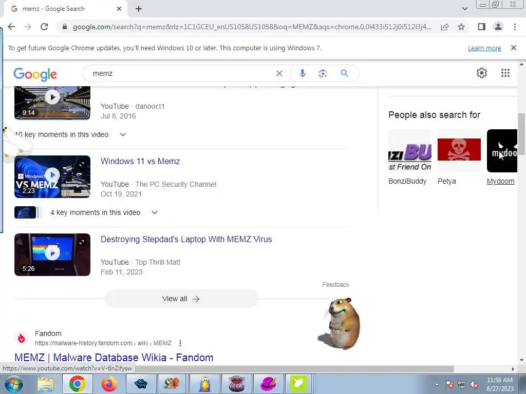Click the View all videos button
This screenshot has width=526, height=394.
[181, 299]
